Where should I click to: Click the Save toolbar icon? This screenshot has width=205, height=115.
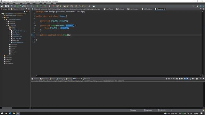(x=6, y=6)
